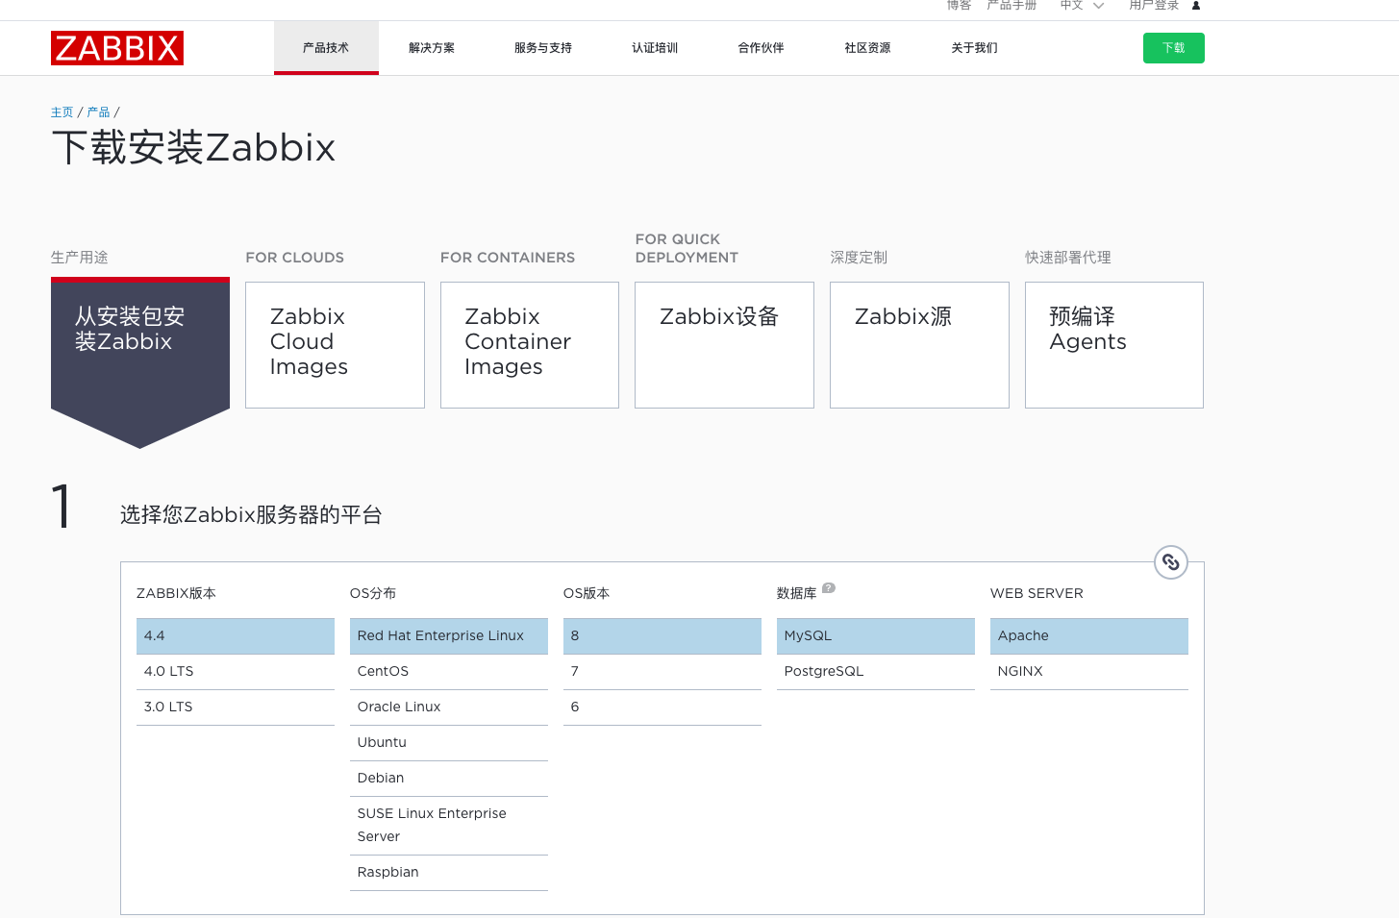Select Ubuntu as OS distribution
Screen dimensions: 1399x918
(x=448, y=742)
